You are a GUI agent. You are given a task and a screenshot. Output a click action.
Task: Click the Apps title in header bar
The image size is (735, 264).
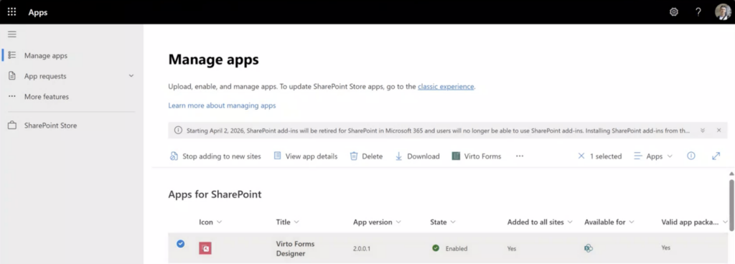pyautogui.click(x=38, y=12)
